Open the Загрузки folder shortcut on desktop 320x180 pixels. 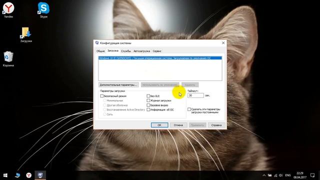tap(26, 34)
